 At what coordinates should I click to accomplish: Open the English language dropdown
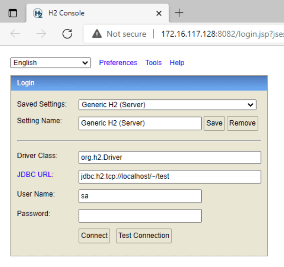point(51,63)
